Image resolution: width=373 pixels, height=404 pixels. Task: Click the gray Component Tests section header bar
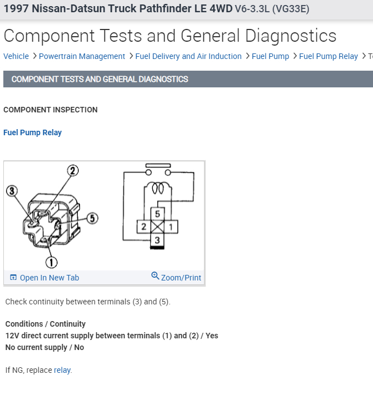tap(188, 79)
